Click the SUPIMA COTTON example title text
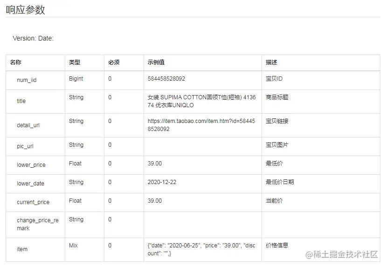 (201, 101)
